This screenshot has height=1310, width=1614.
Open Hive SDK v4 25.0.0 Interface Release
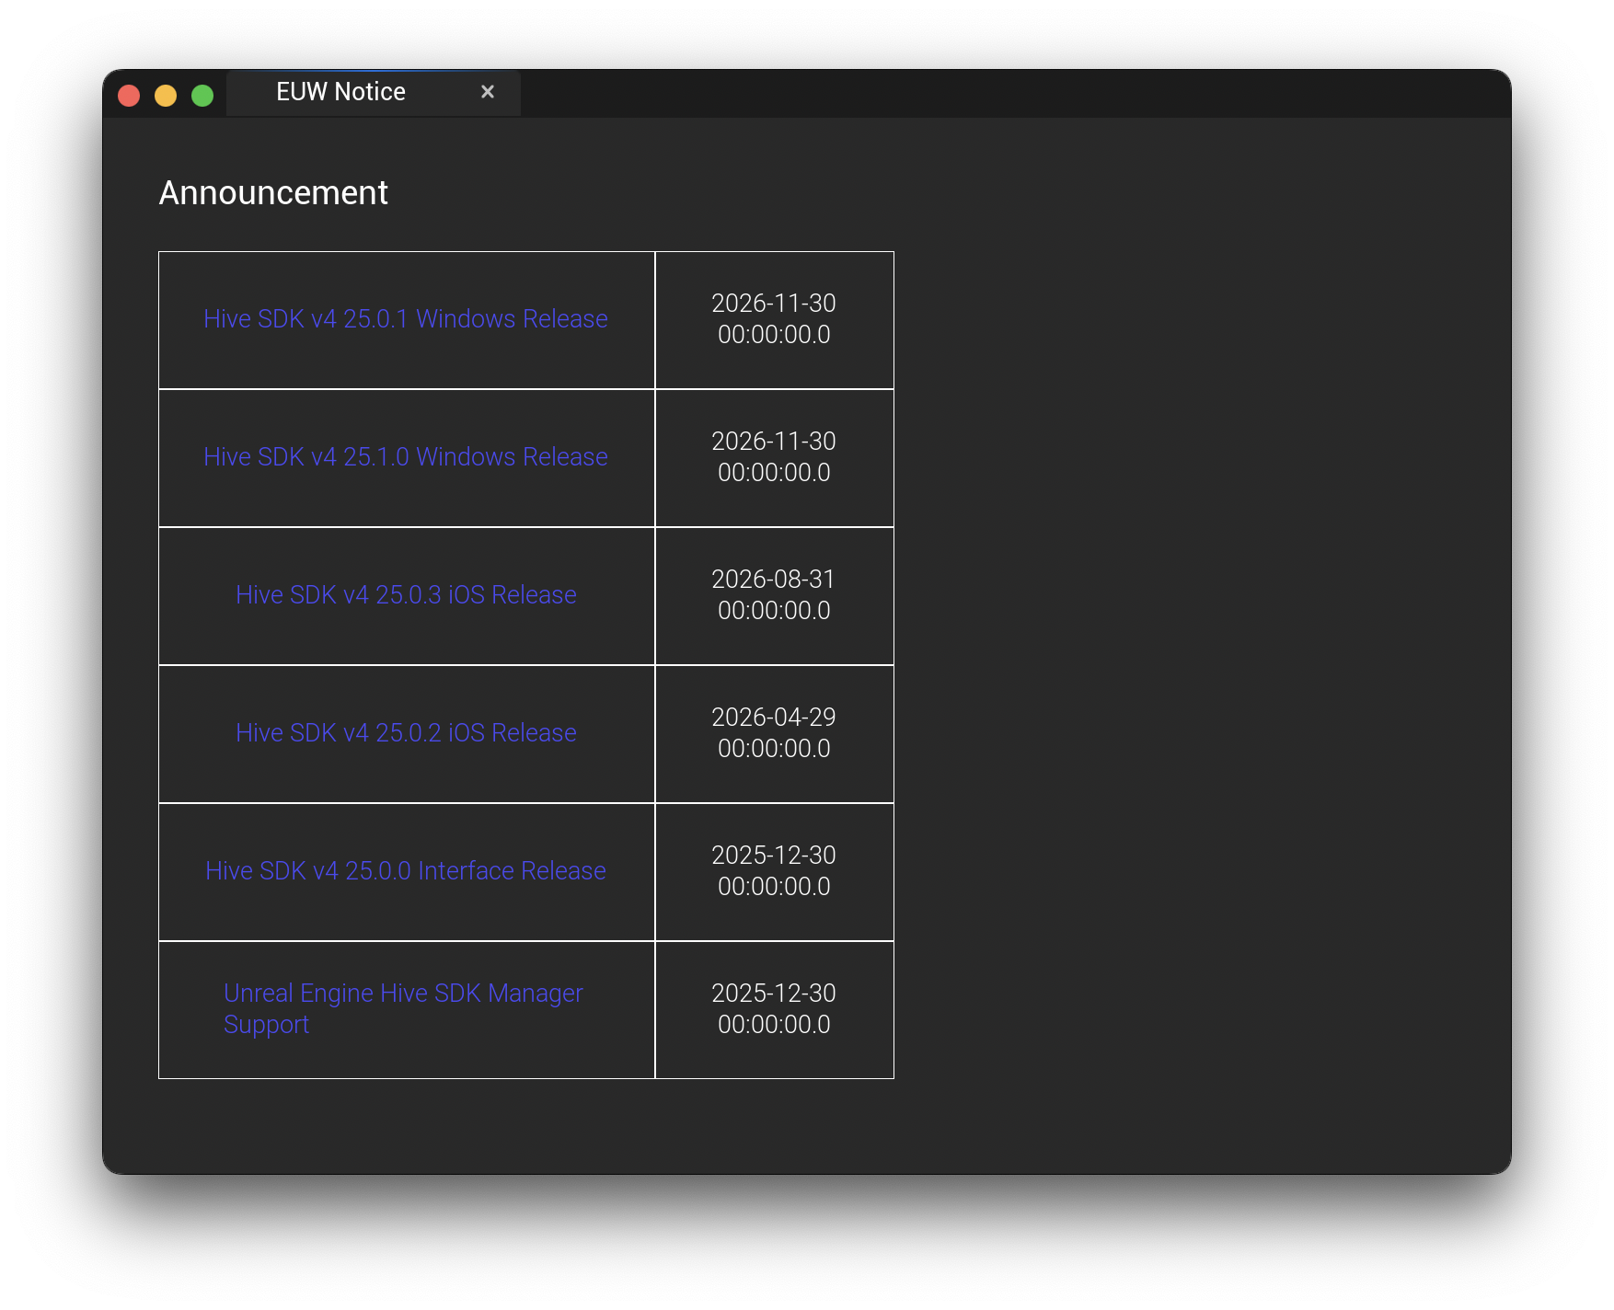405,871
